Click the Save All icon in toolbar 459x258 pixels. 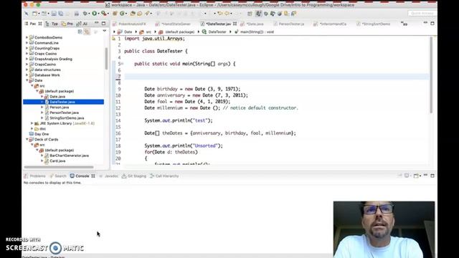tap(60, 14)
